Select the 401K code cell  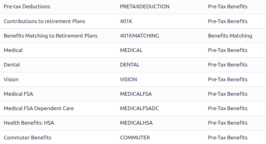pos(126,21)
